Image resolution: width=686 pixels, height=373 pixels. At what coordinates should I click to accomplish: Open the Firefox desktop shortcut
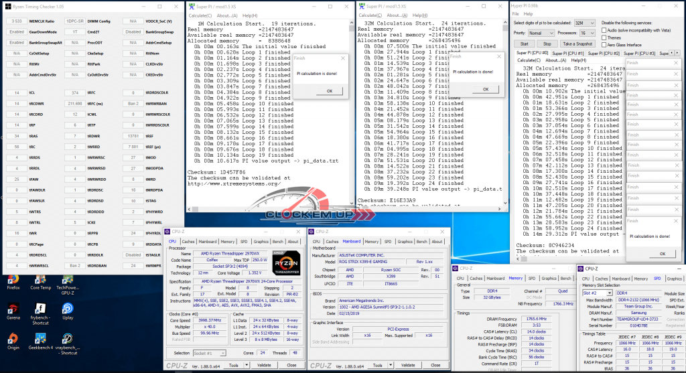(13, 281)
